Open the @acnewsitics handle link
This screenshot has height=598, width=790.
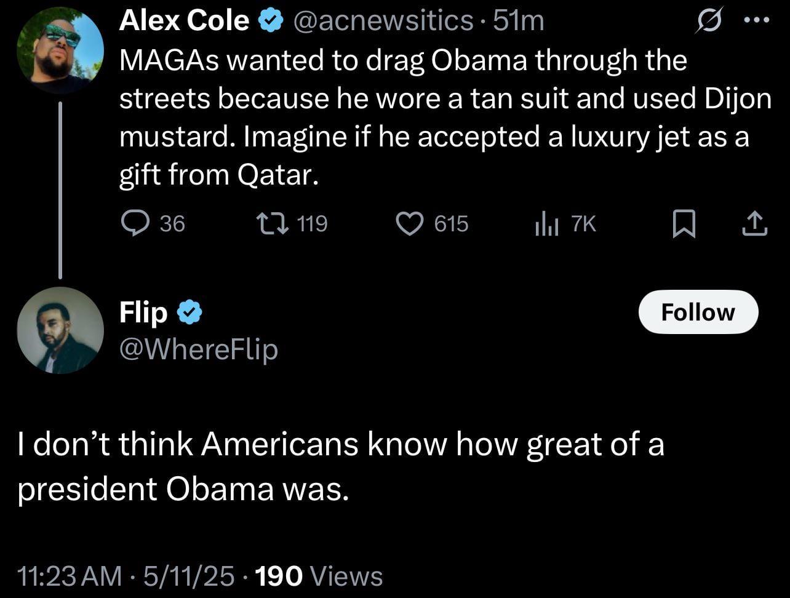tap(384, 22)
